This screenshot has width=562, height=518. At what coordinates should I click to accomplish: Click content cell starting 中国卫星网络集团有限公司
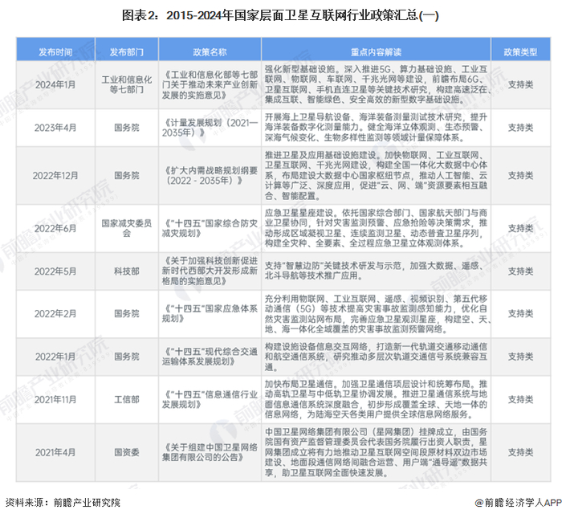[x=376, y=452]
